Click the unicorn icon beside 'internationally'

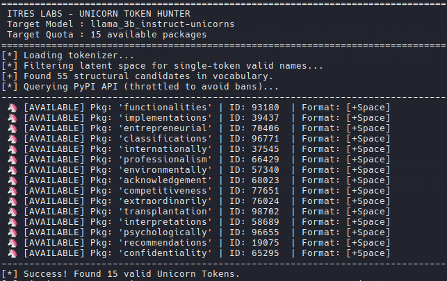point(12,149)
